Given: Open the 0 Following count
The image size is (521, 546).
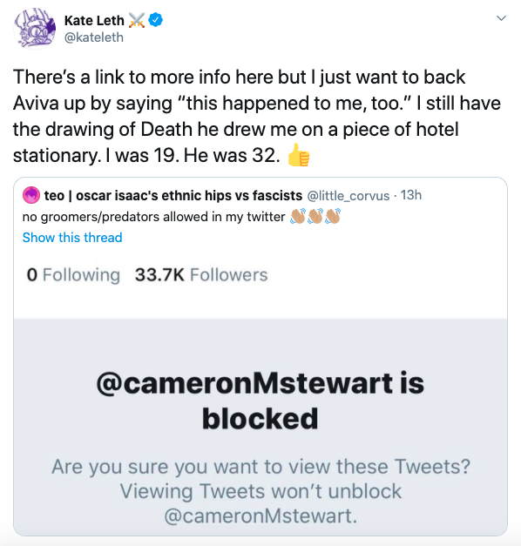Looking at the screenshot, I should tap(73, 274).
